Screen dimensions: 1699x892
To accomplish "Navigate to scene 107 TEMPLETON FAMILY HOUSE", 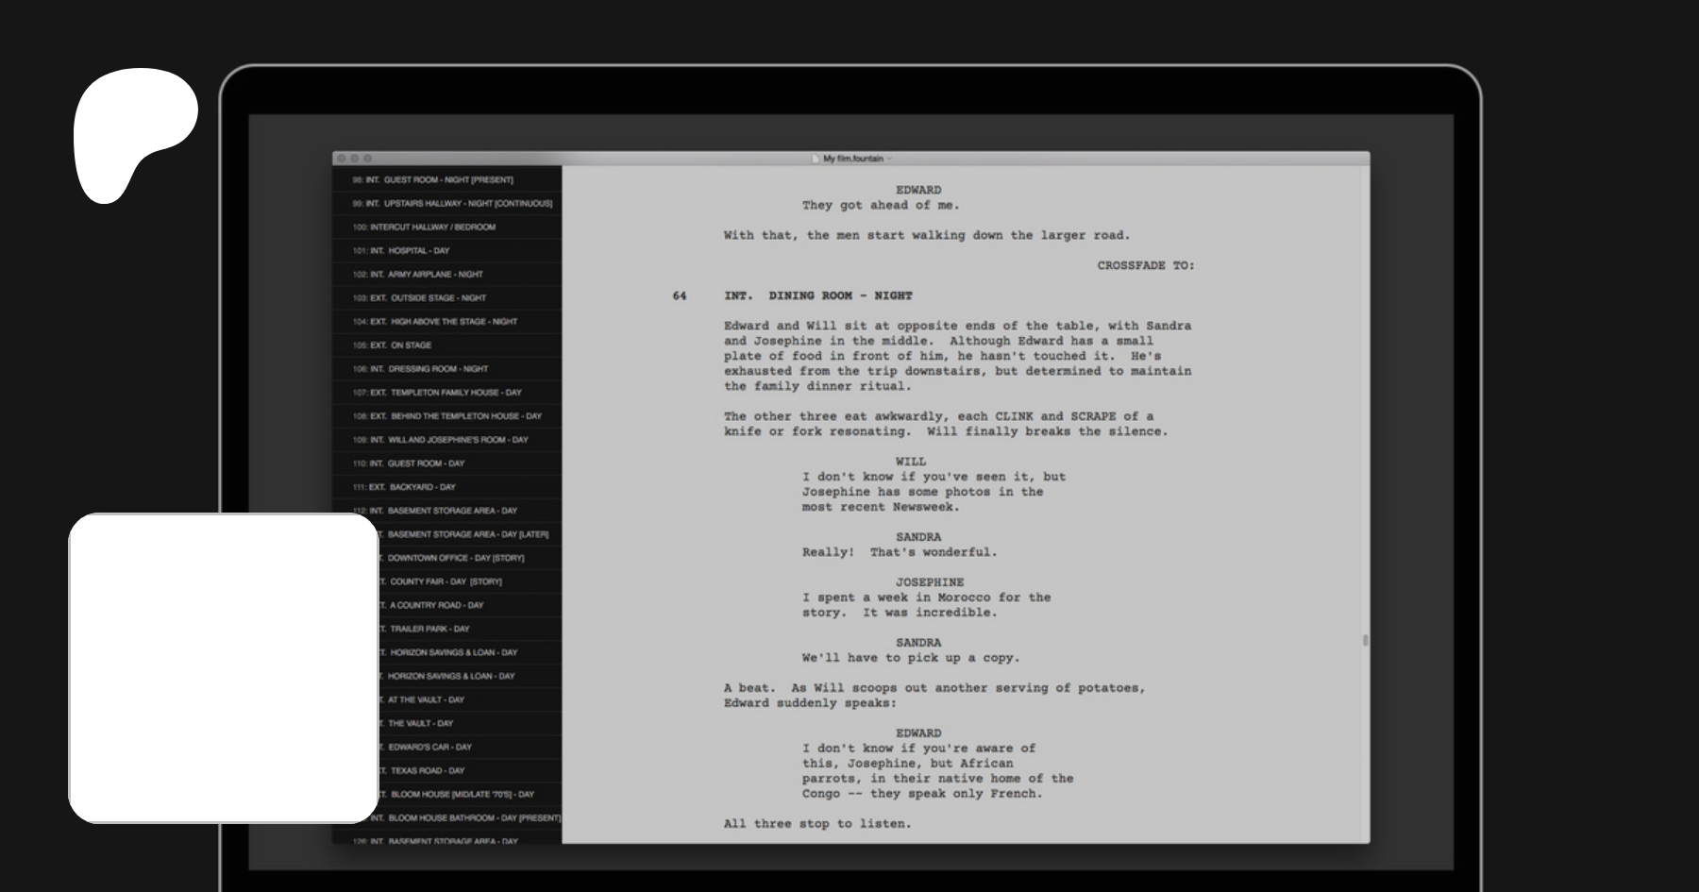I will 446,392.
